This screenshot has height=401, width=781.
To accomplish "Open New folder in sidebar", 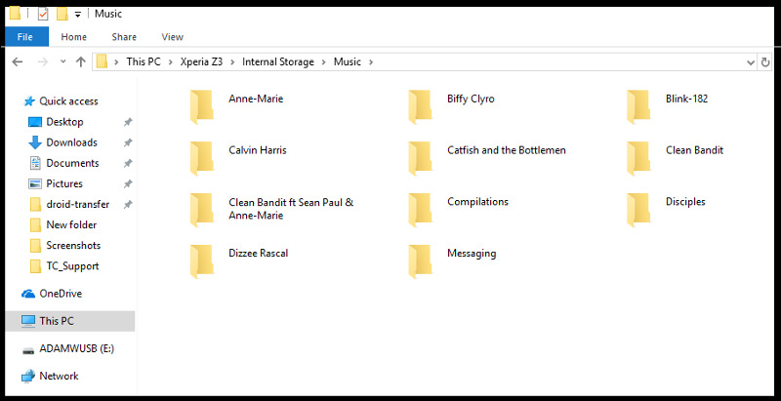I will tap(71, 224).
